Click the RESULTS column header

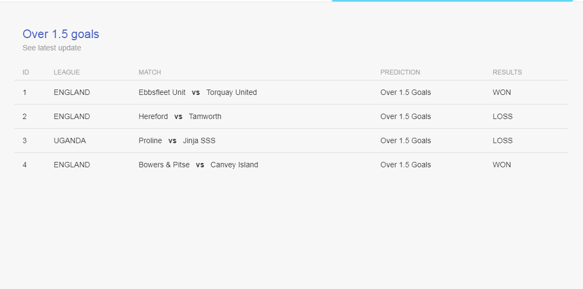coord(507,72)
